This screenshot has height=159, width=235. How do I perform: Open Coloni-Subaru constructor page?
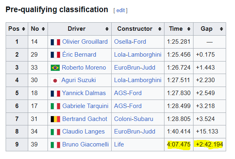click(x=134, y=119)
